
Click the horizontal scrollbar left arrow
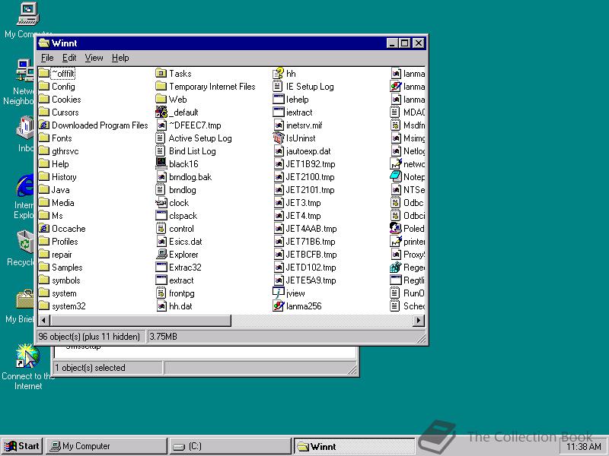point(43,320)
